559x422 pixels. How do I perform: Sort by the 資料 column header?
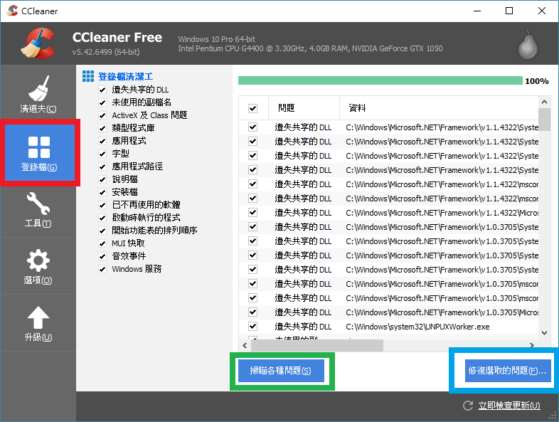point(439,107)
